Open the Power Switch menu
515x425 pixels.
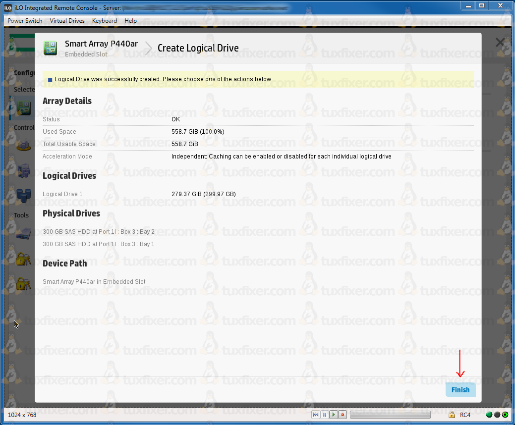pos(25,21)
